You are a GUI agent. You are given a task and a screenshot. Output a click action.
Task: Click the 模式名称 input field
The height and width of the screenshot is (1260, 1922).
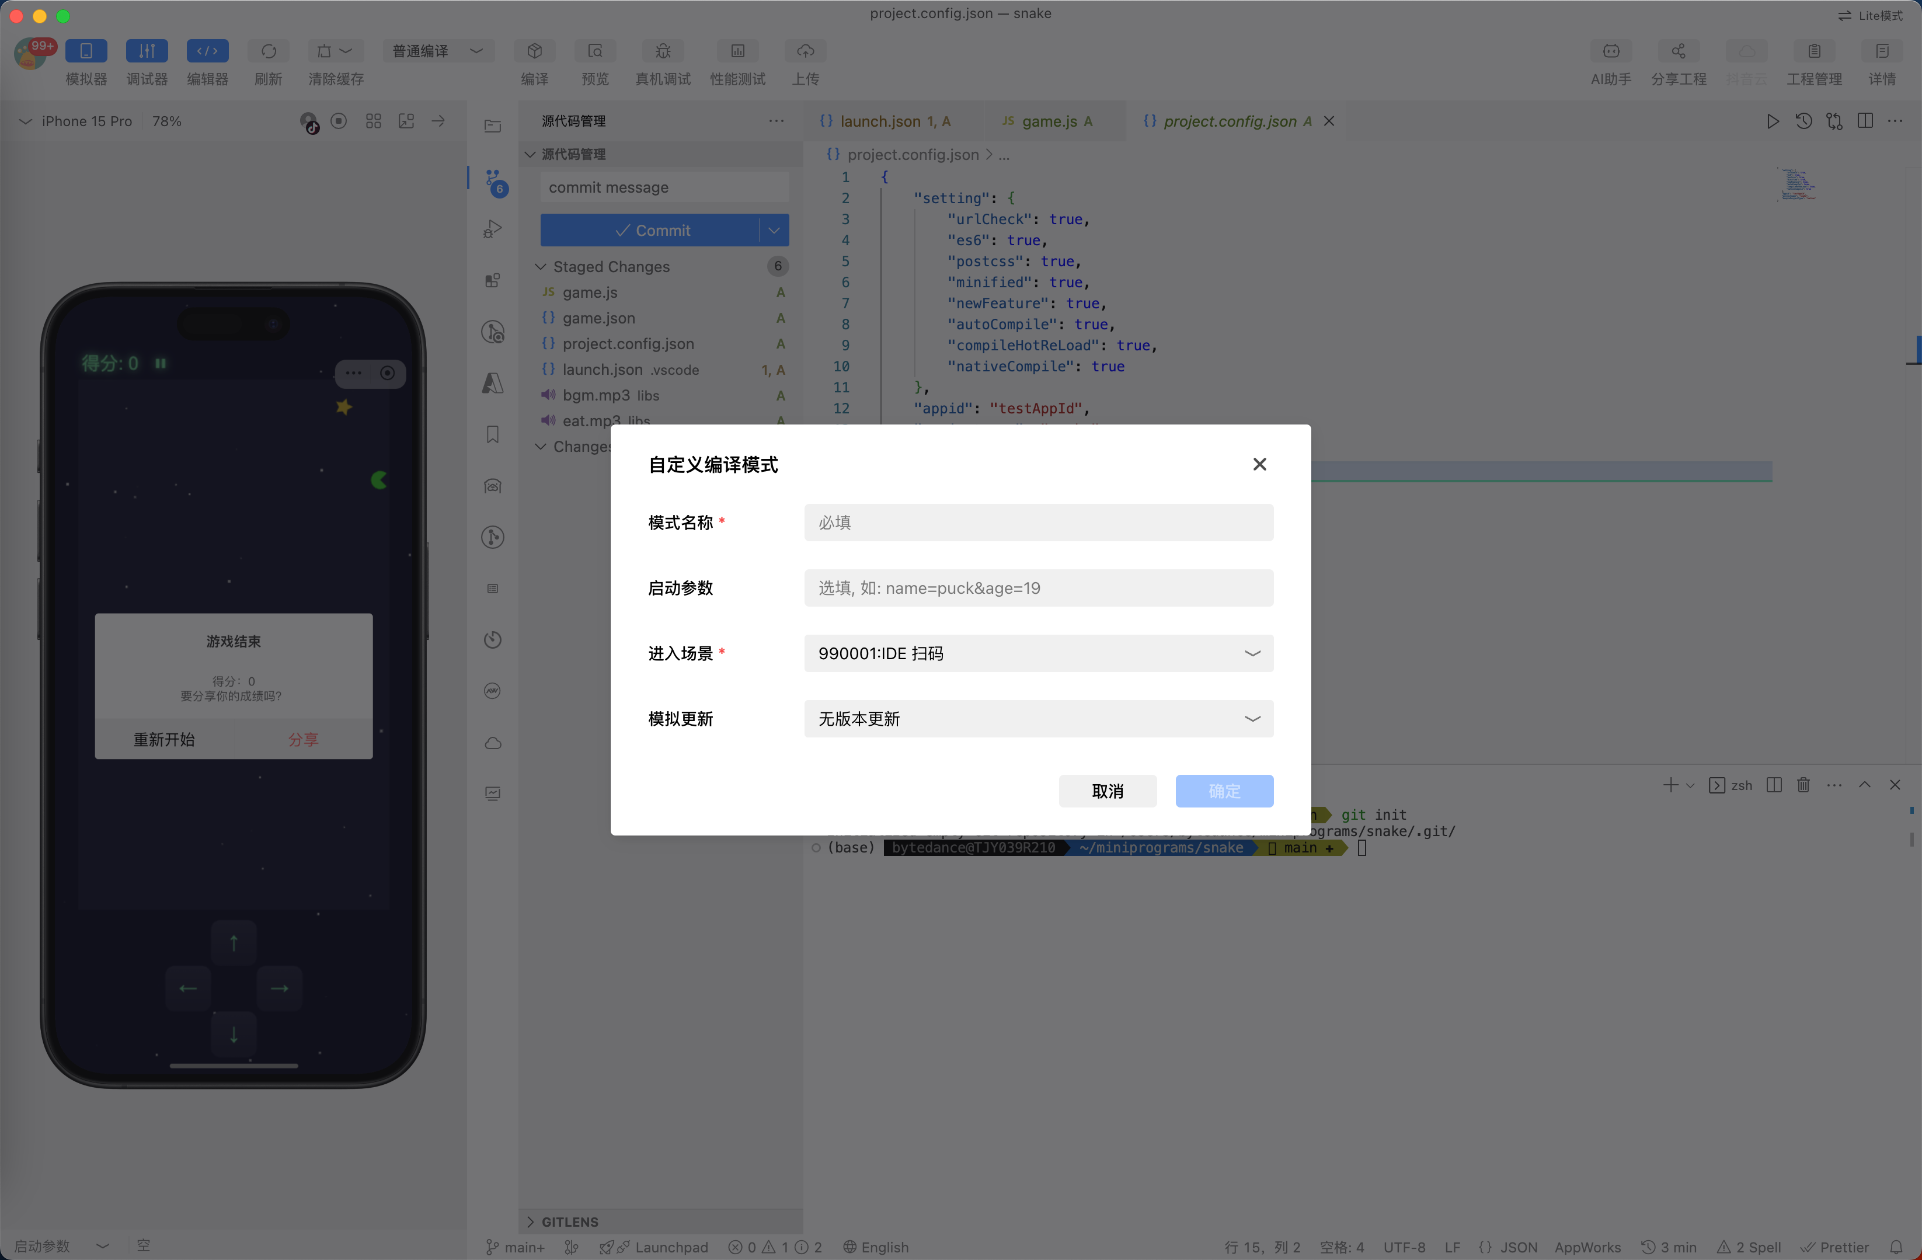point(1039,523)
